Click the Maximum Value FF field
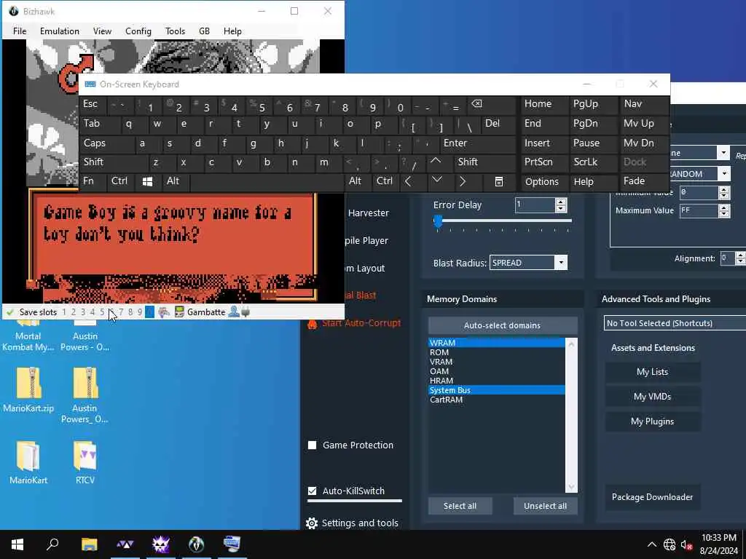The width and height of the screenshot is (746, 559). (x=699, y=210)
